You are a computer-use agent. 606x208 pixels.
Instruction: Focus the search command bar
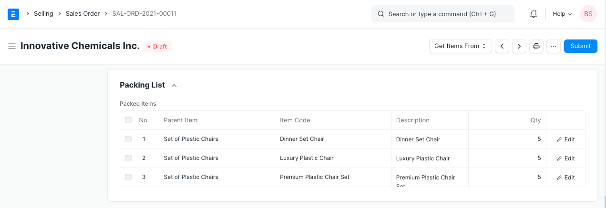pos(442,14)
